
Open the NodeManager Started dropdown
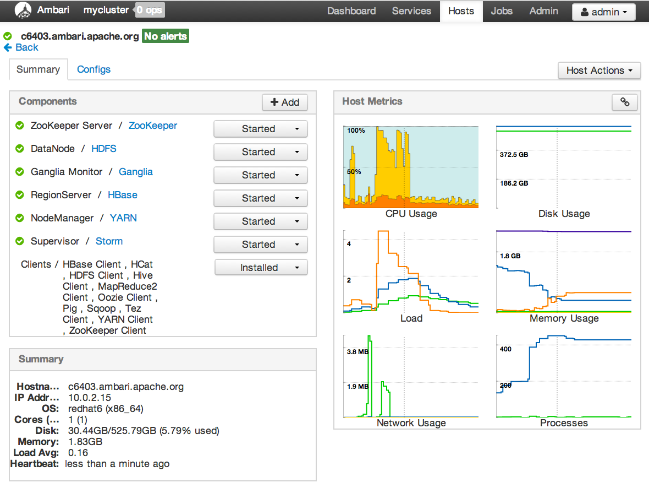coord(261,222)
